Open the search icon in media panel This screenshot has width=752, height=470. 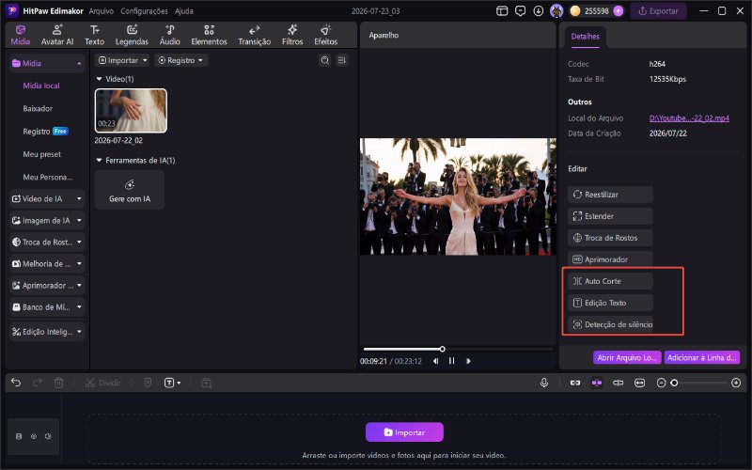coord(324,60)
